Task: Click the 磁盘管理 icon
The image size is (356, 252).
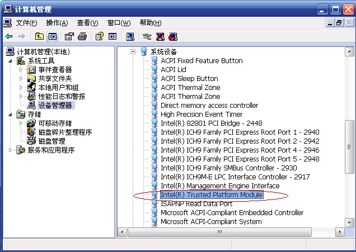Action: pyautogui.click(x=31, y=141)
